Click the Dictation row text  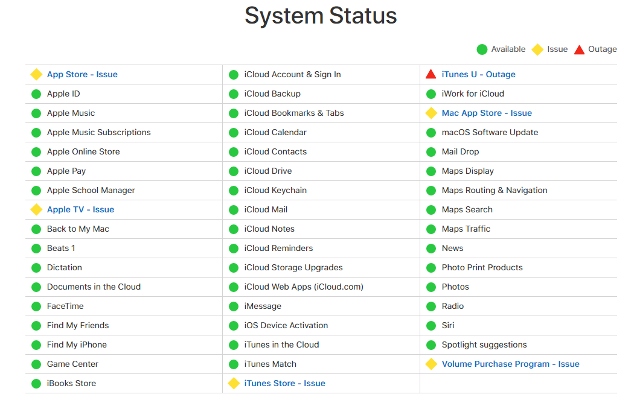[64, 267]
